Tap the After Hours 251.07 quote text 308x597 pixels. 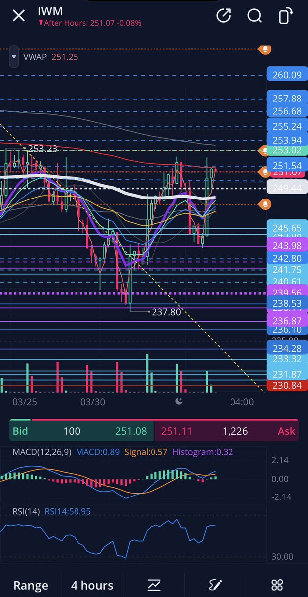[89, 23]
